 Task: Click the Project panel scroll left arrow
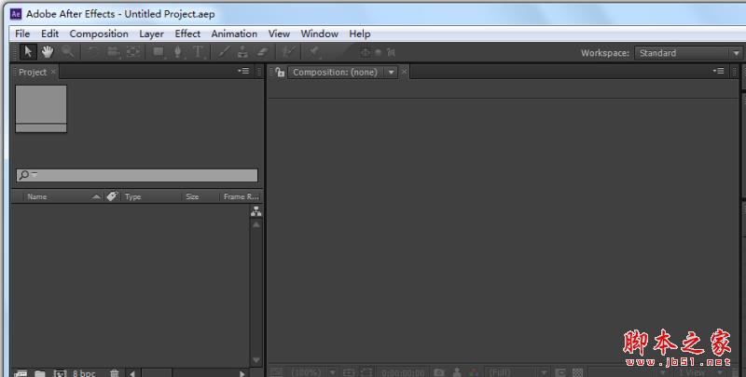(132, 373)
